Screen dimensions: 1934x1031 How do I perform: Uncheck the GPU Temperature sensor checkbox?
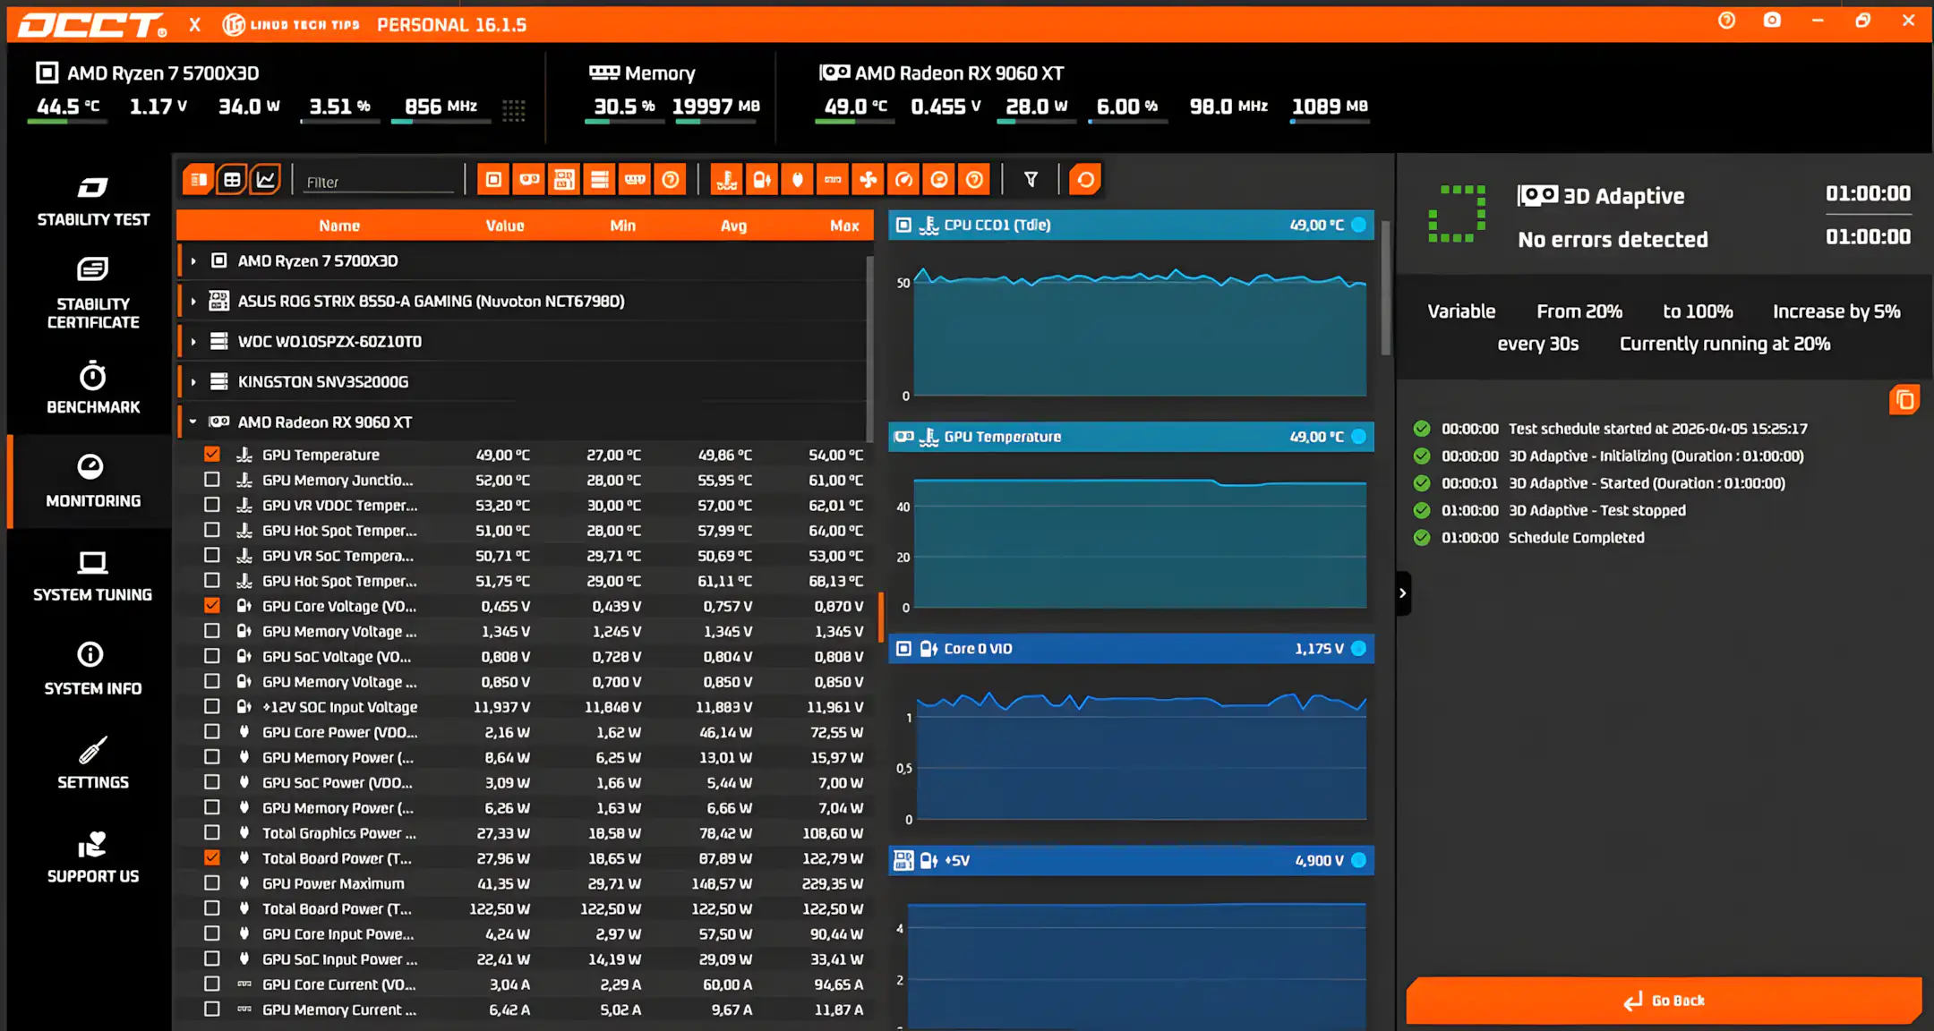coord(212,454)
